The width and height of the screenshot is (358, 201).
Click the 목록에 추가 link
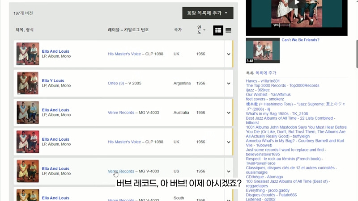point(265,73)
